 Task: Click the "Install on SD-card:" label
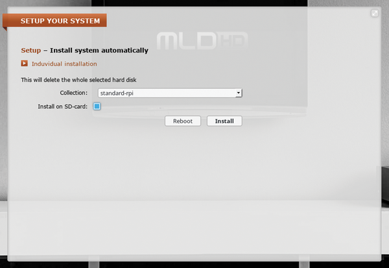63,106
